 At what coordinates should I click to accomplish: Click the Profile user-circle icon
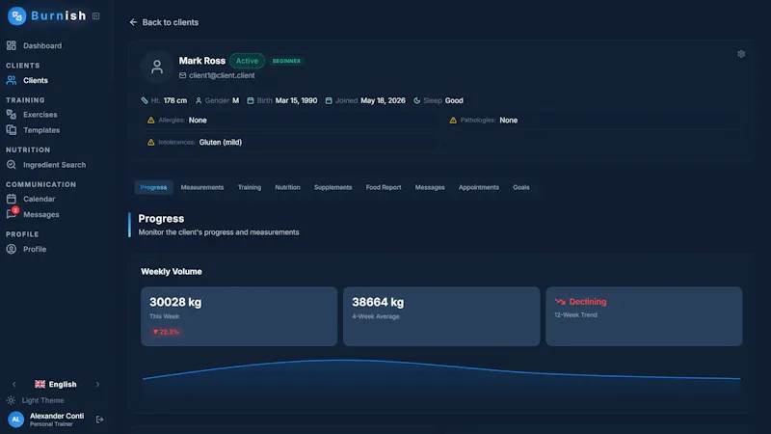[12, 250]
